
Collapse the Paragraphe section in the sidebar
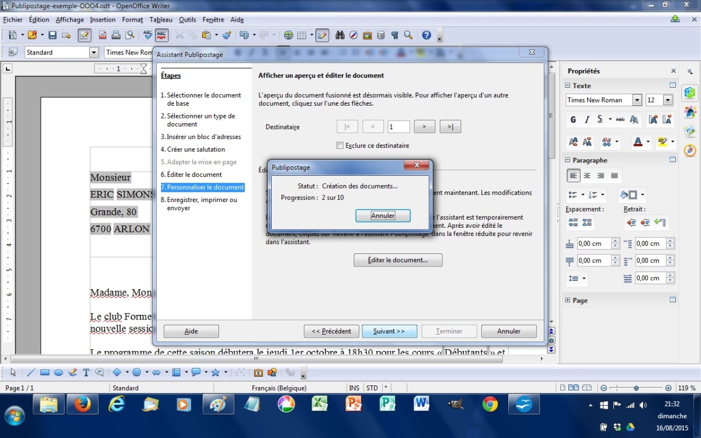(x=567, y=160)
